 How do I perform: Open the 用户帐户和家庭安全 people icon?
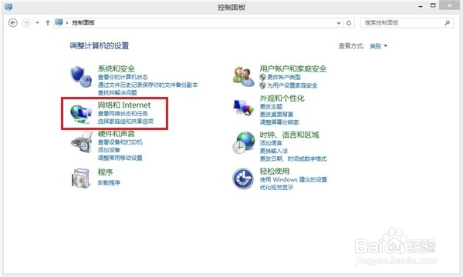tap(243, 76)
